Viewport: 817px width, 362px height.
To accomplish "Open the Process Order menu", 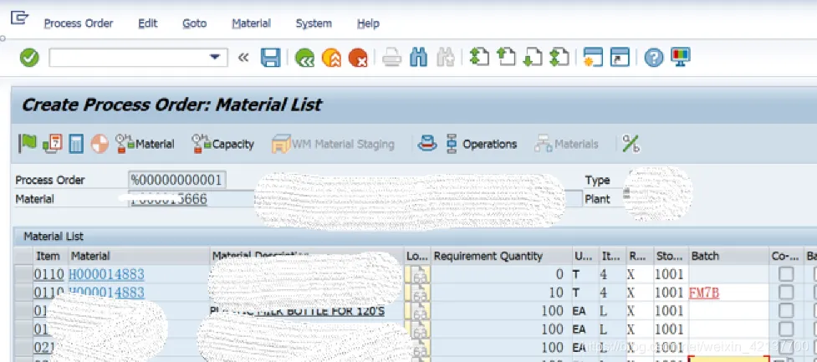I will point(78,23).
